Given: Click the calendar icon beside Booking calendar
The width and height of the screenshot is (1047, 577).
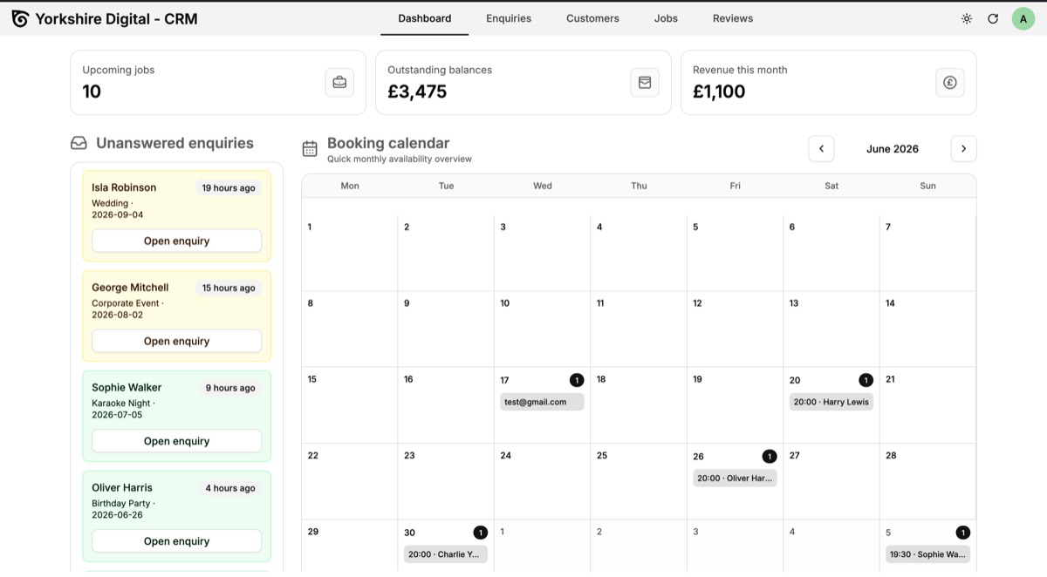Looking at the screenshot, I should point(310,149).
